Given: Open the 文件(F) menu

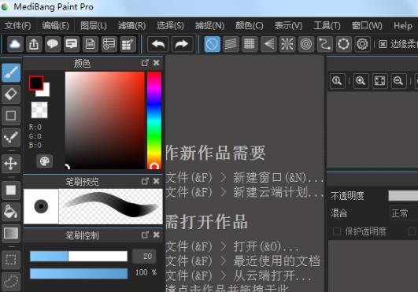Looking at the screenshot, I should click(x=17, y=25).
